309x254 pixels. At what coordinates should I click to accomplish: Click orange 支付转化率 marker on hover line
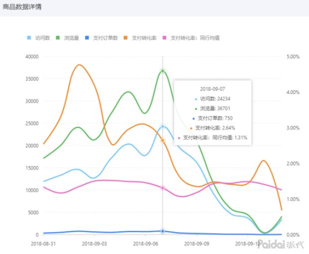coord(162,141)
